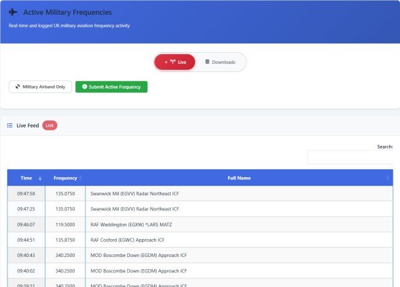Select the 09:44:51 time cell

pyautogui.click(x=26, y=240)
